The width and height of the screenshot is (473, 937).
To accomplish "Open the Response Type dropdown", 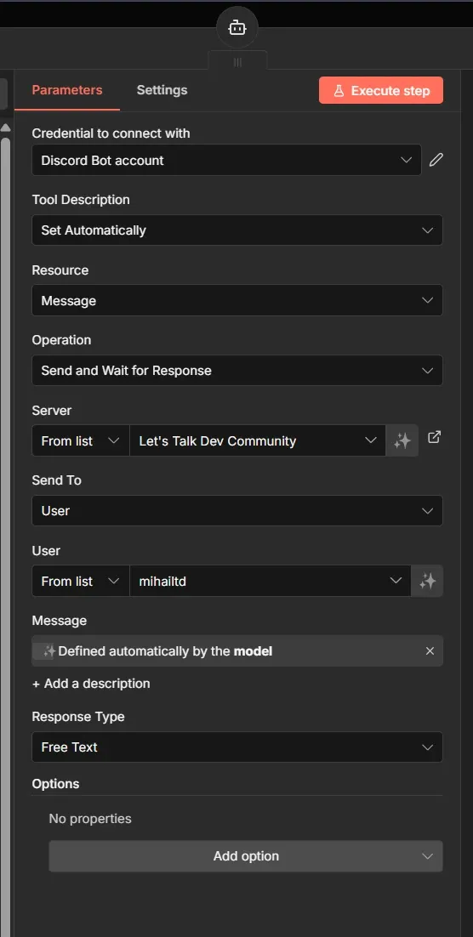I will (x=237, y=747).
